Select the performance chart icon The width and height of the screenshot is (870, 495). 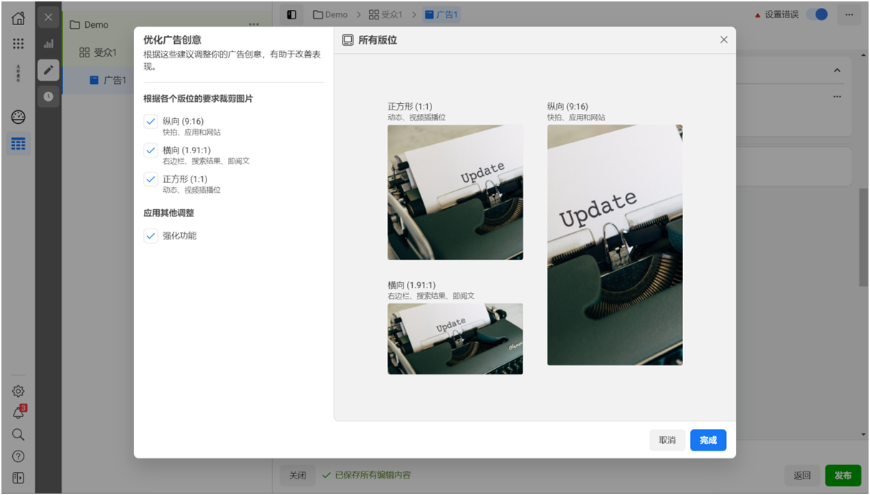(49, 44)
